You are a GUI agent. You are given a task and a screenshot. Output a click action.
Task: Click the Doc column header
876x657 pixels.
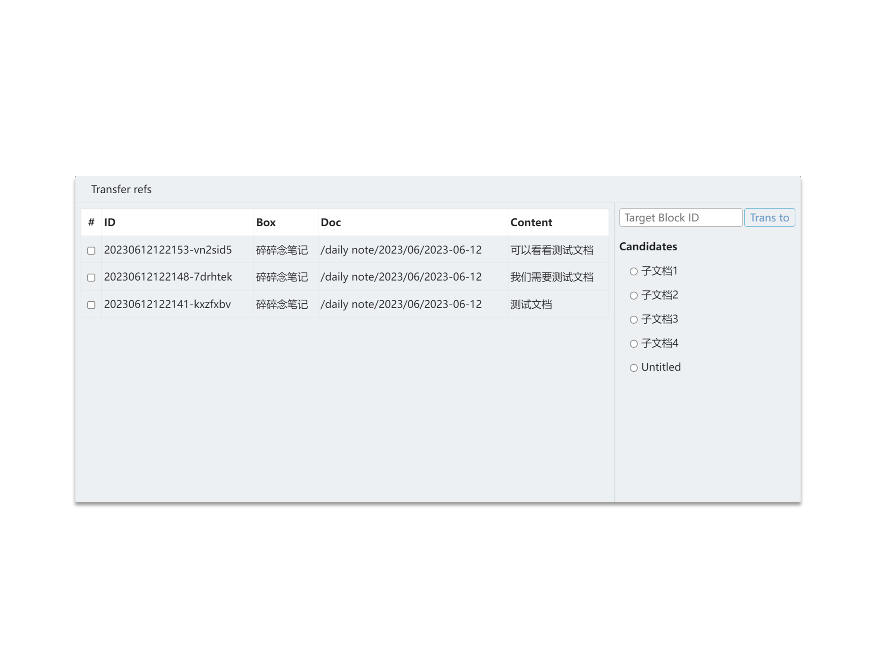tap(331, 223)
